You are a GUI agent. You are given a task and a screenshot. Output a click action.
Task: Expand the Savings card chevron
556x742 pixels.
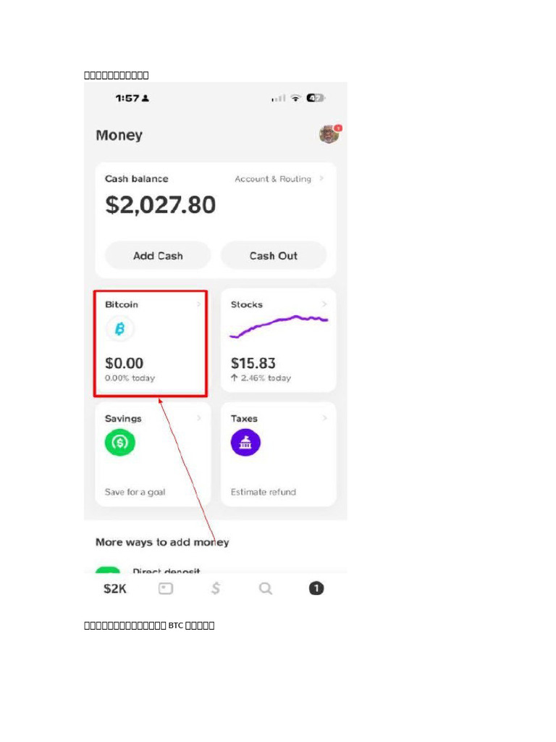(198, 418)
